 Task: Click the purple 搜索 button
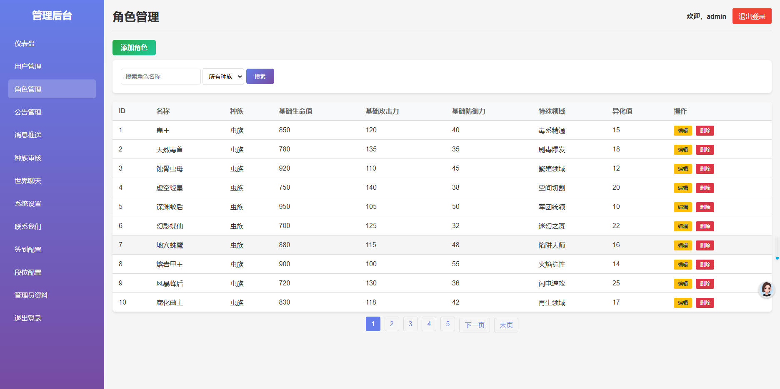pos(260,77)
